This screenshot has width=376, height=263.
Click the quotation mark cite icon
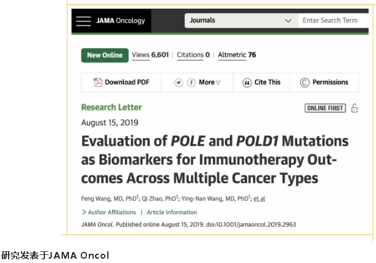[x=247, y=83]
